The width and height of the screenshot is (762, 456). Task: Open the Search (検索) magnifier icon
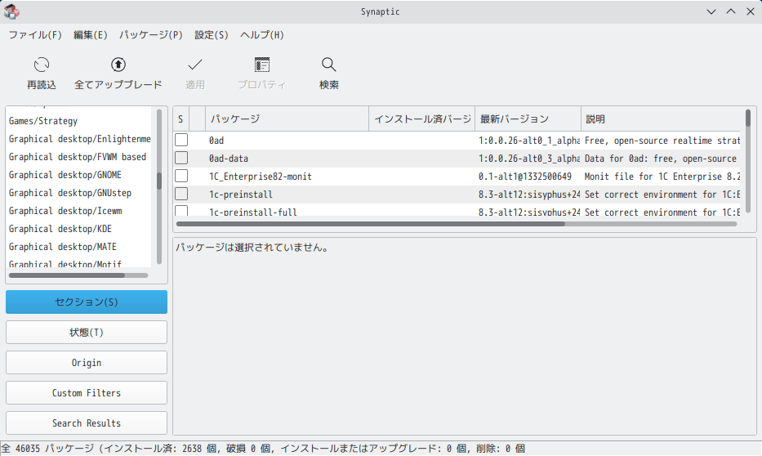(328, 65)
